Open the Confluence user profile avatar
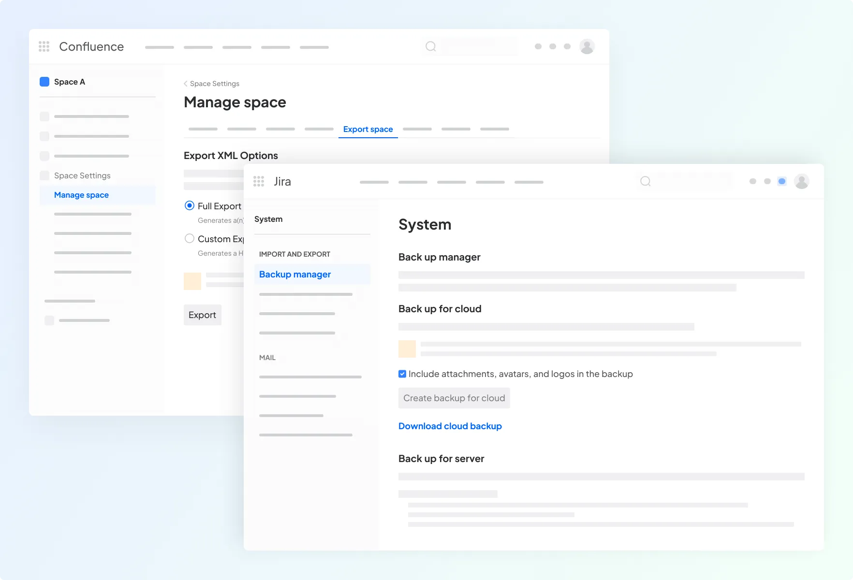The width and height of the screenshot is (853, 580). (587, 46)
